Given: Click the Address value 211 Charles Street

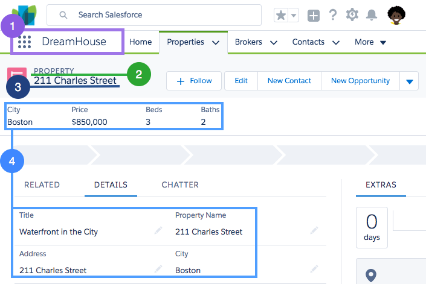Looking at the screenshot, I should pos(53,271).
